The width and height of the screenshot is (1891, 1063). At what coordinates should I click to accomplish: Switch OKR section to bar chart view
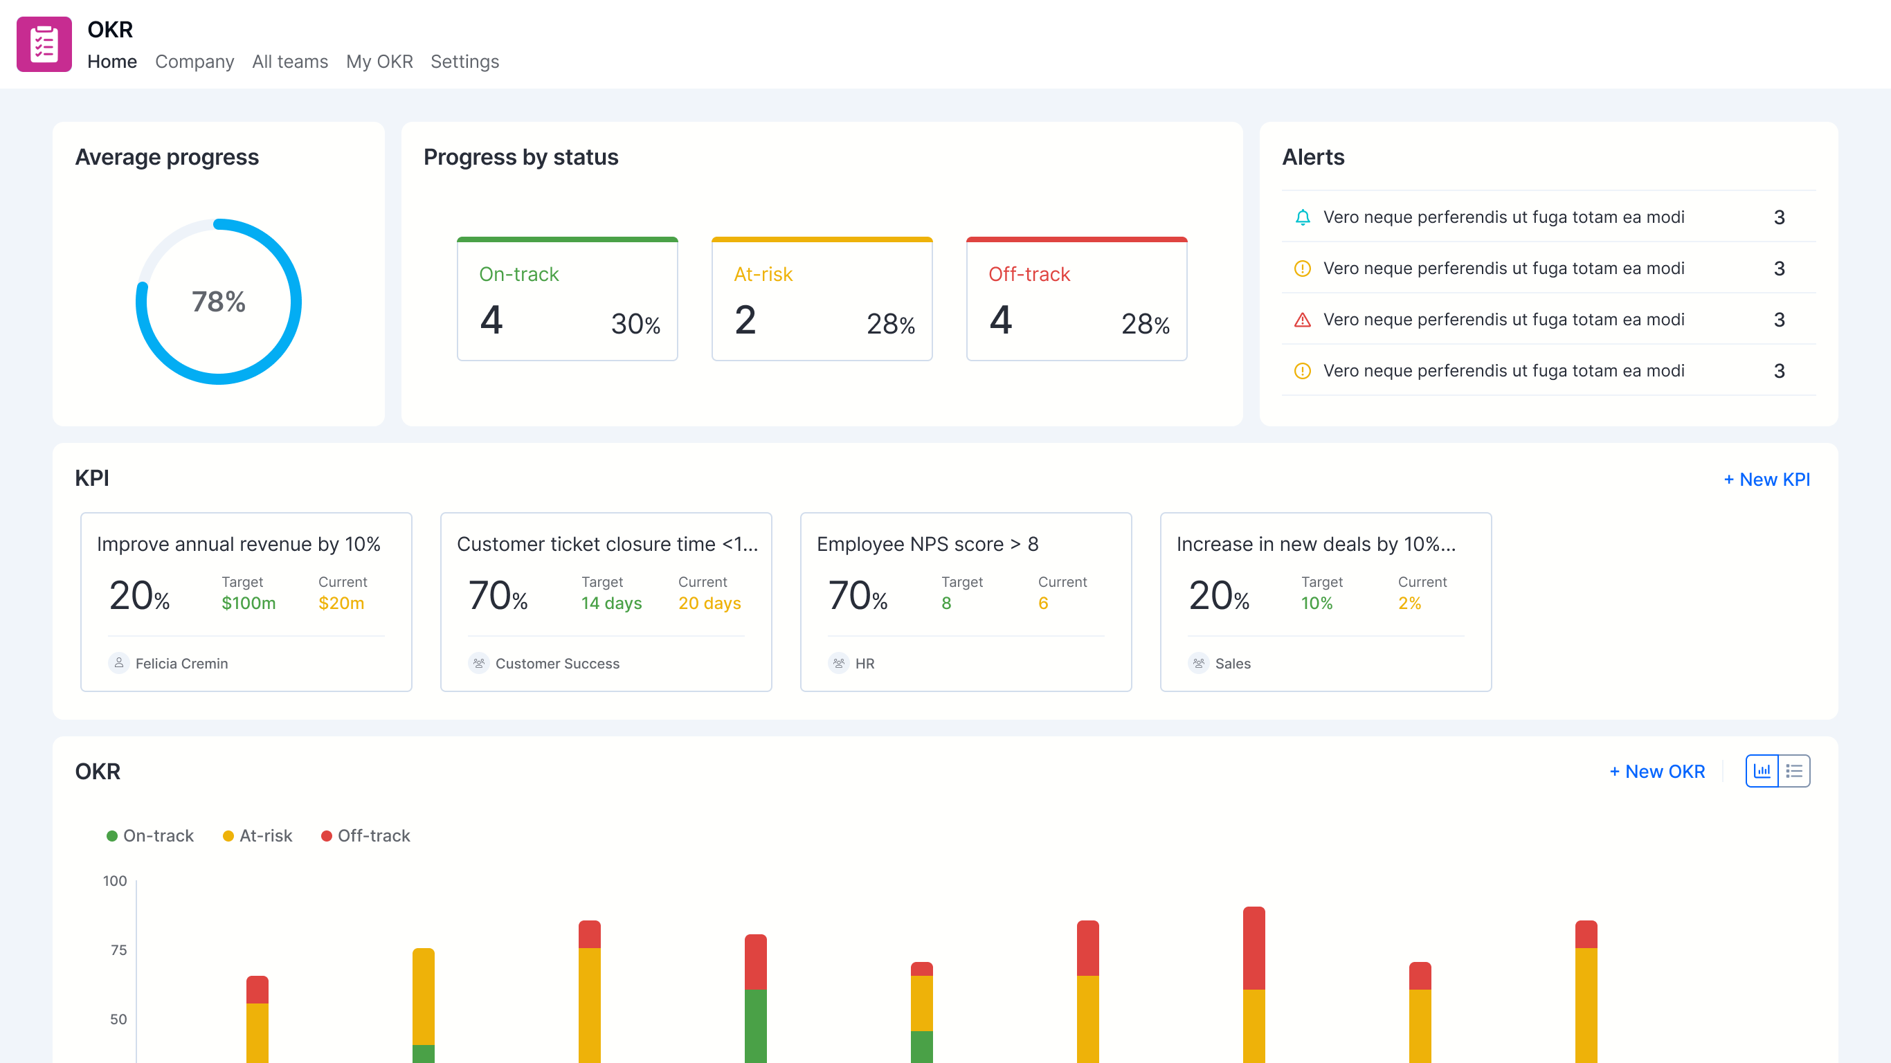1762,771
